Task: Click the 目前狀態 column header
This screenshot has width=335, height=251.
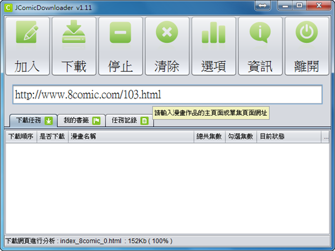Action: point(289,137)
